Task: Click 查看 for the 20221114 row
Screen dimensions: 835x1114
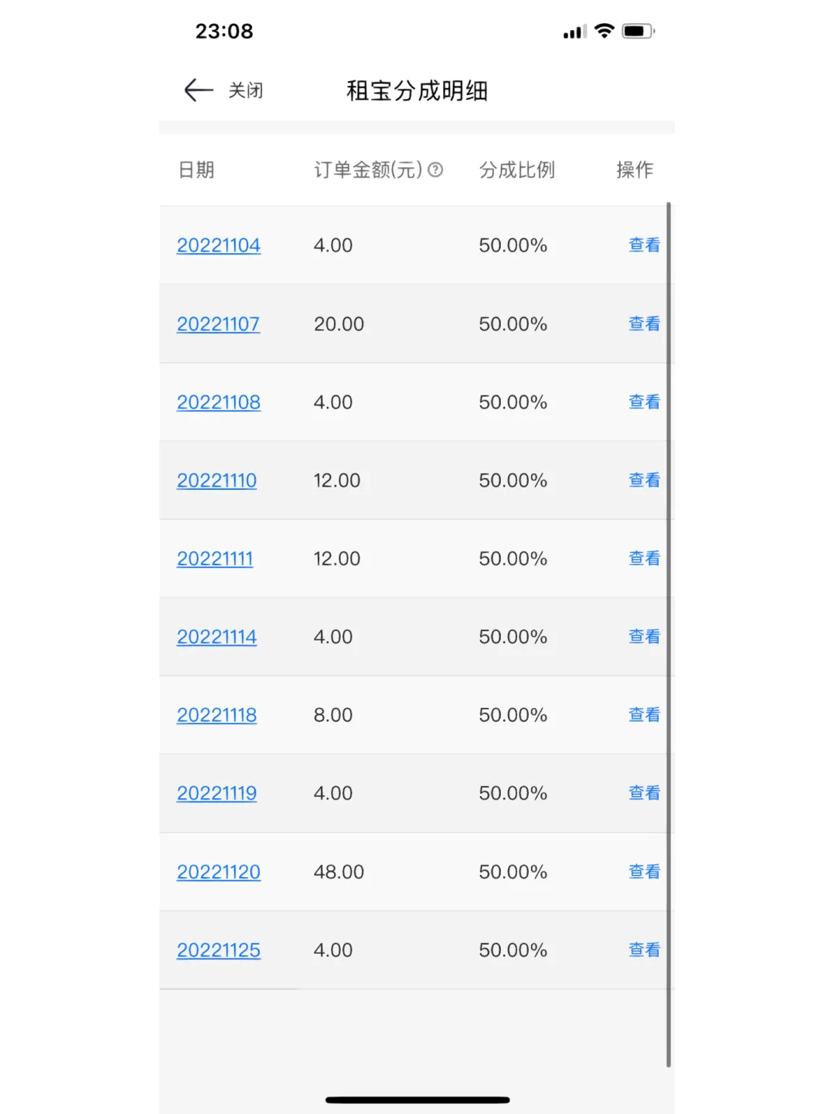Action: pyautogui.click(x=644, y=636)
